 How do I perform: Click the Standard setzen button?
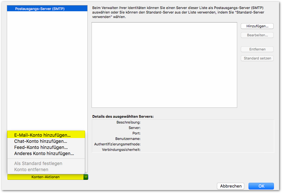coord(257,58)
